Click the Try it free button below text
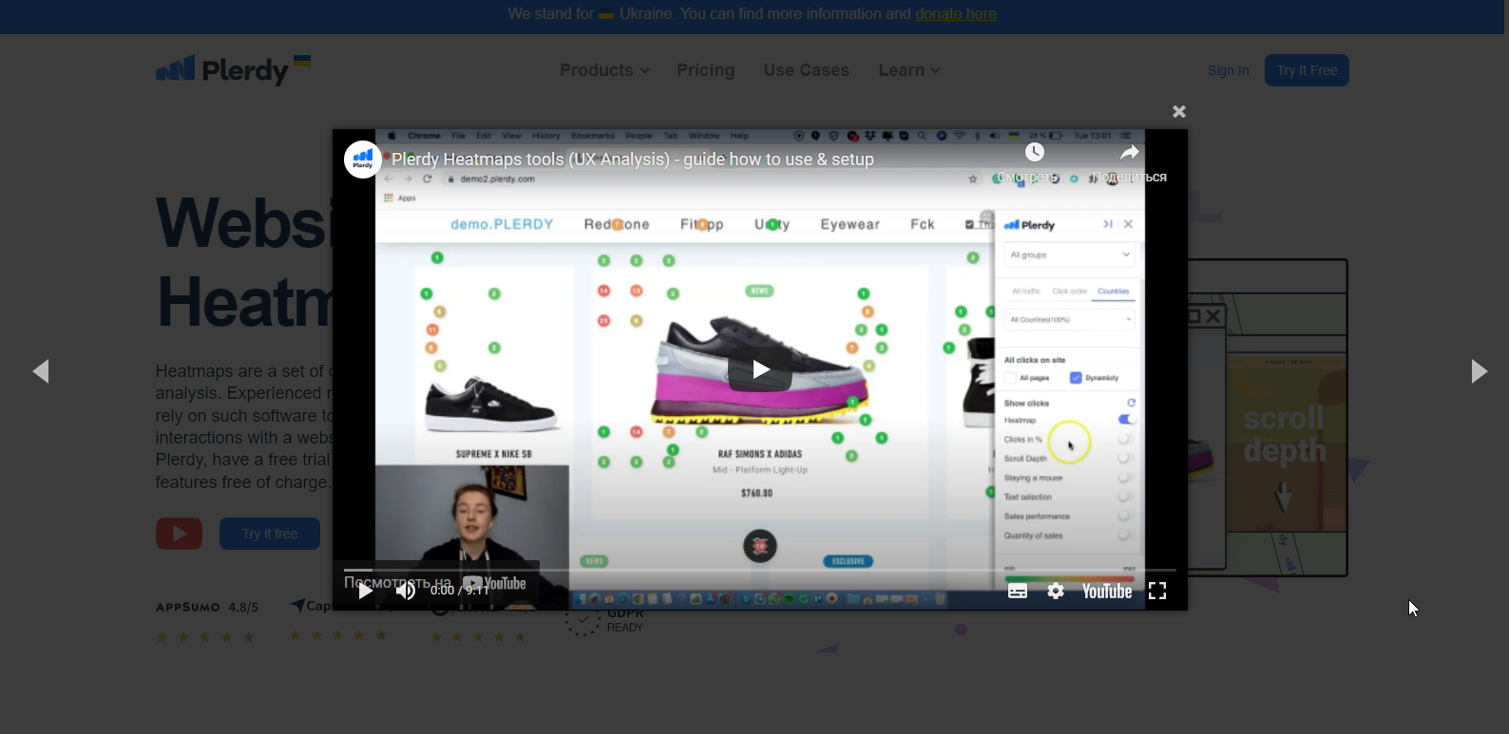 (x=270, y=534)
